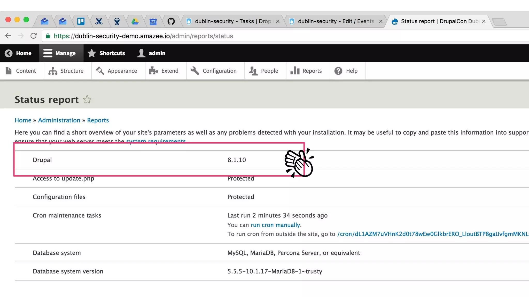Open the Structure admin menu

pyautogui.click(x=66, y=71)
